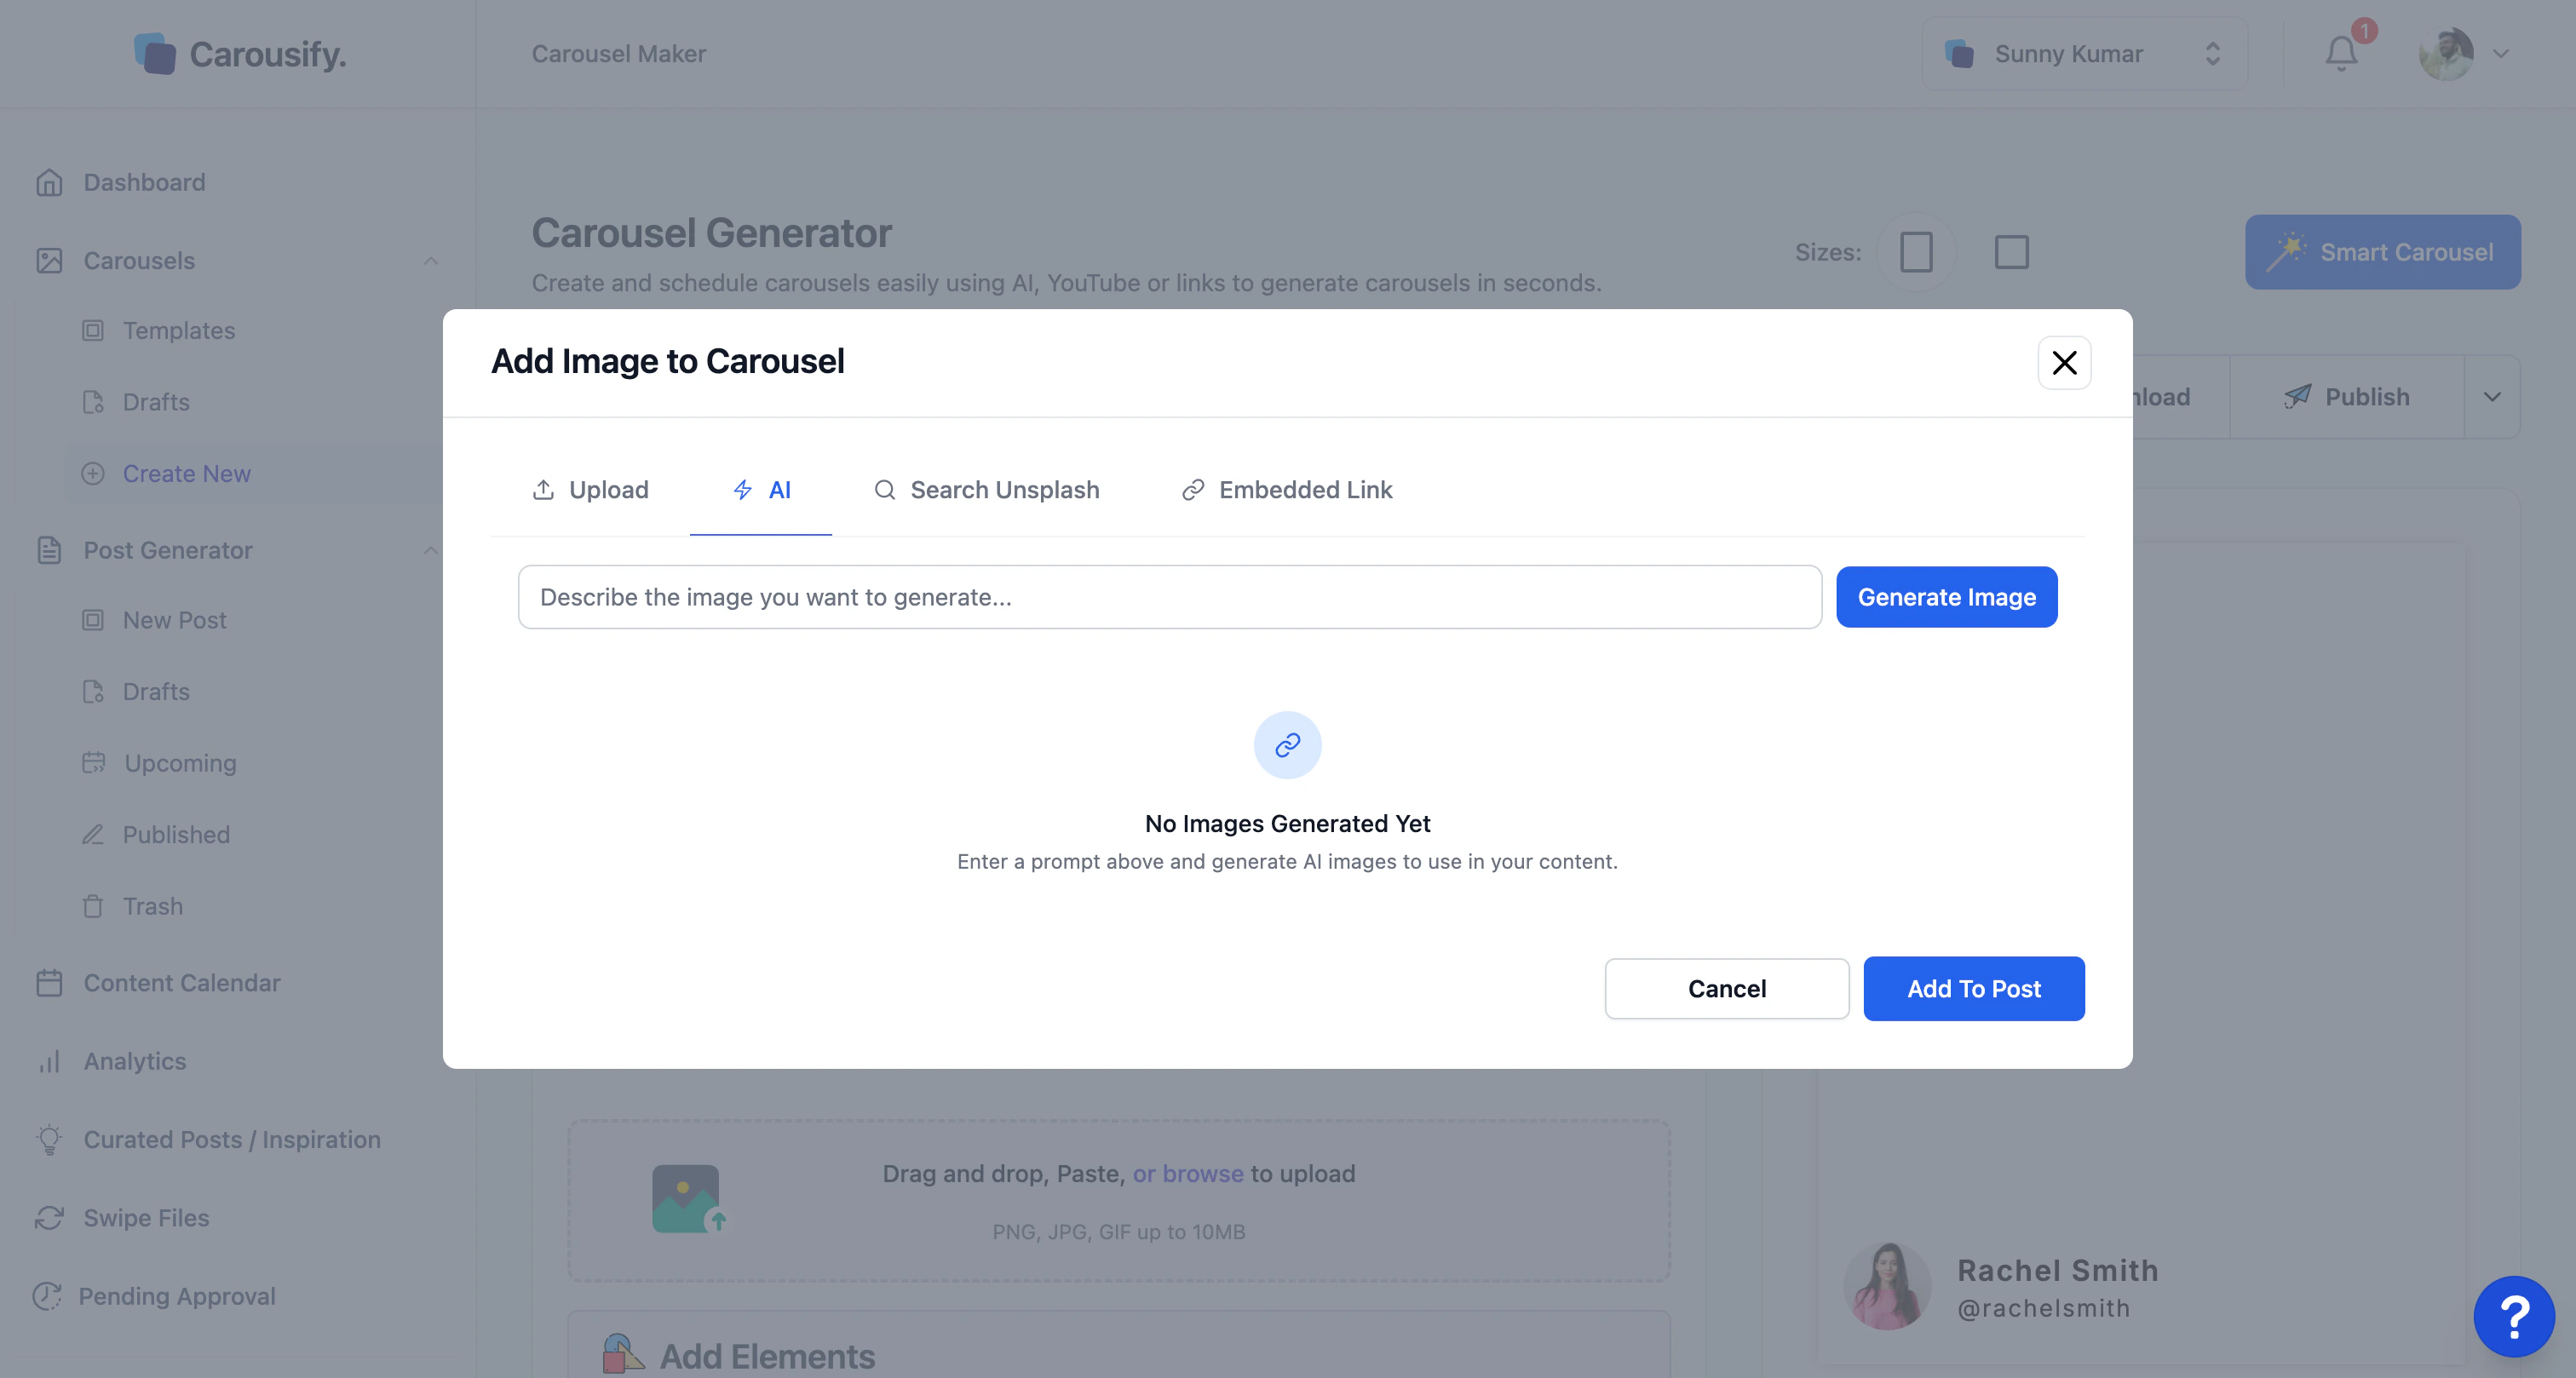Screen dimensions: 2576x1378
Task: Click the Content Calendar icon
Action: coord(49,983)
